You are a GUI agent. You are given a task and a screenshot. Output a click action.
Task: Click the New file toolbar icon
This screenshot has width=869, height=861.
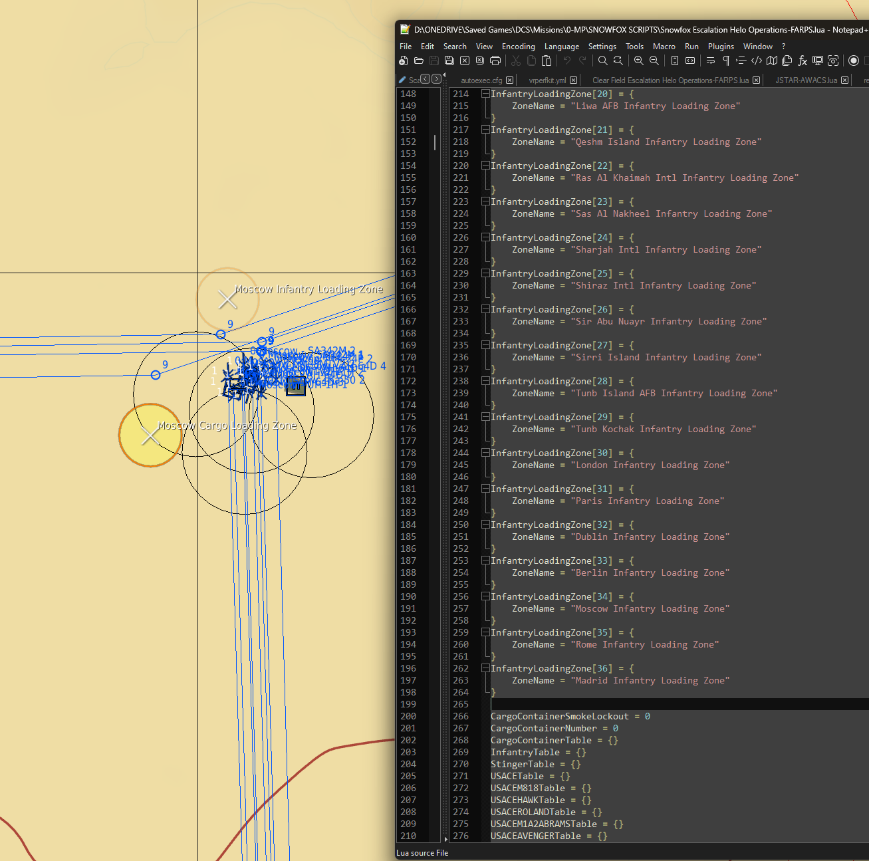403,61
